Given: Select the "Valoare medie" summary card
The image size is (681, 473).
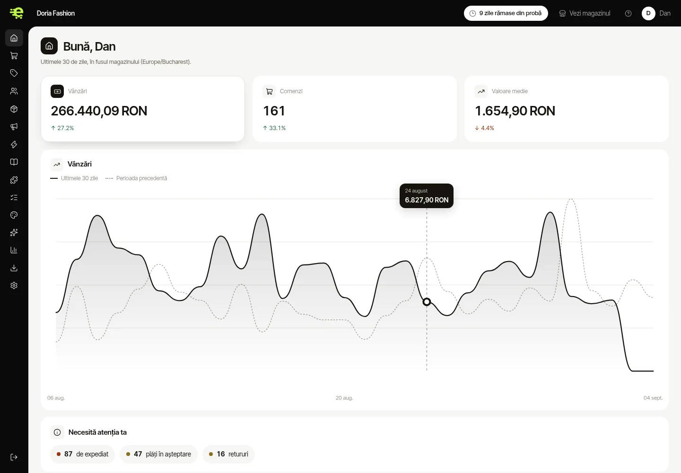Looking at the screenshot, I should (567, 109).
